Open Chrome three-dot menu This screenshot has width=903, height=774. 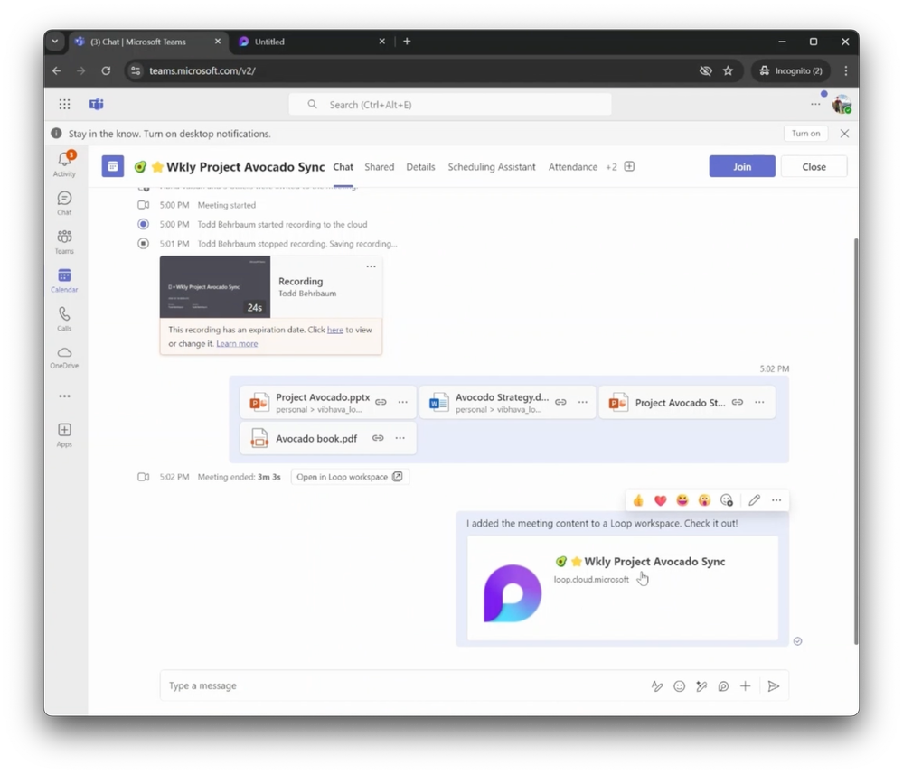click(x=845, y=70)
